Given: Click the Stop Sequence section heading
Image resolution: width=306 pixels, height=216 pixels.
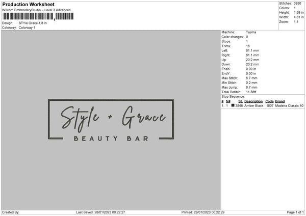Looking at the screenshot, I should pos(233,96).
